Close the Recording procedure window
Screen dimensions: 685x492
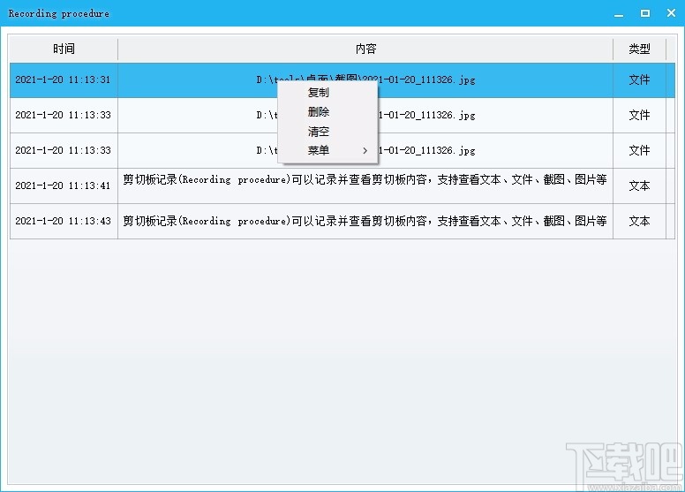[672, 13]
